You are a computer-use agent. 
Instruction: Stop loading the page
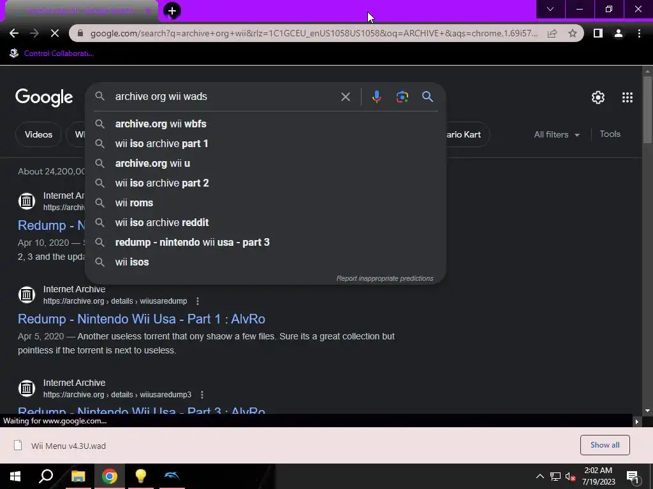55,33
